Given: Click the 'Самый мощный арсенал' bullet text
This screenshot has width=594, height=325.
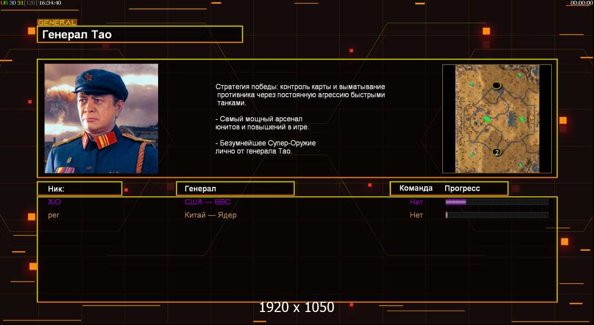Looking at the screenshot, I should (262, 123).
